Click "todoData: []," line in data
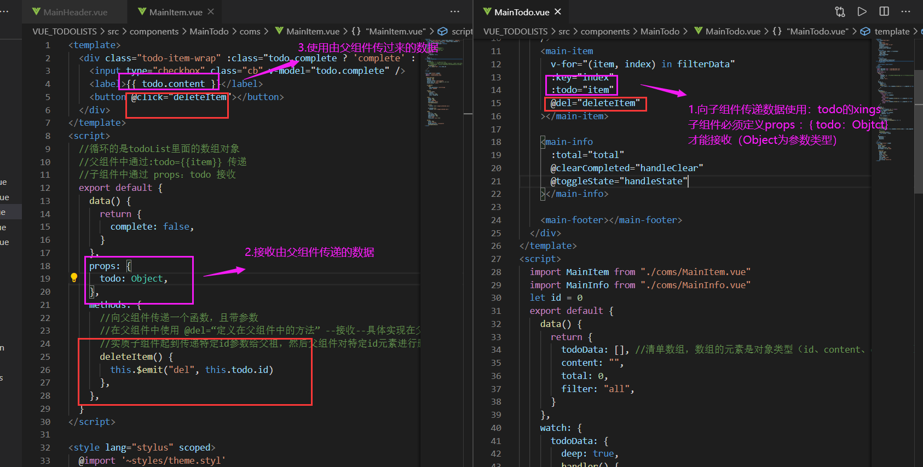923x467 pixels. (595, 349)
